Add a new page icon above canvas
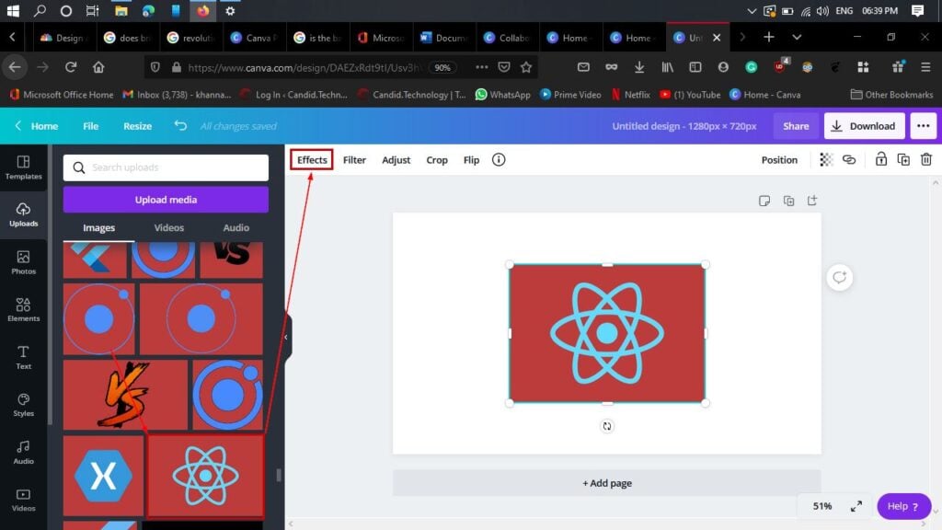942x530 pixels. pyautogui.click(x=812, y=201)
